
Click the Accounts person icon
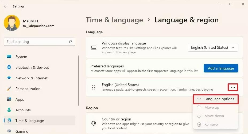[x=9, y=110]
